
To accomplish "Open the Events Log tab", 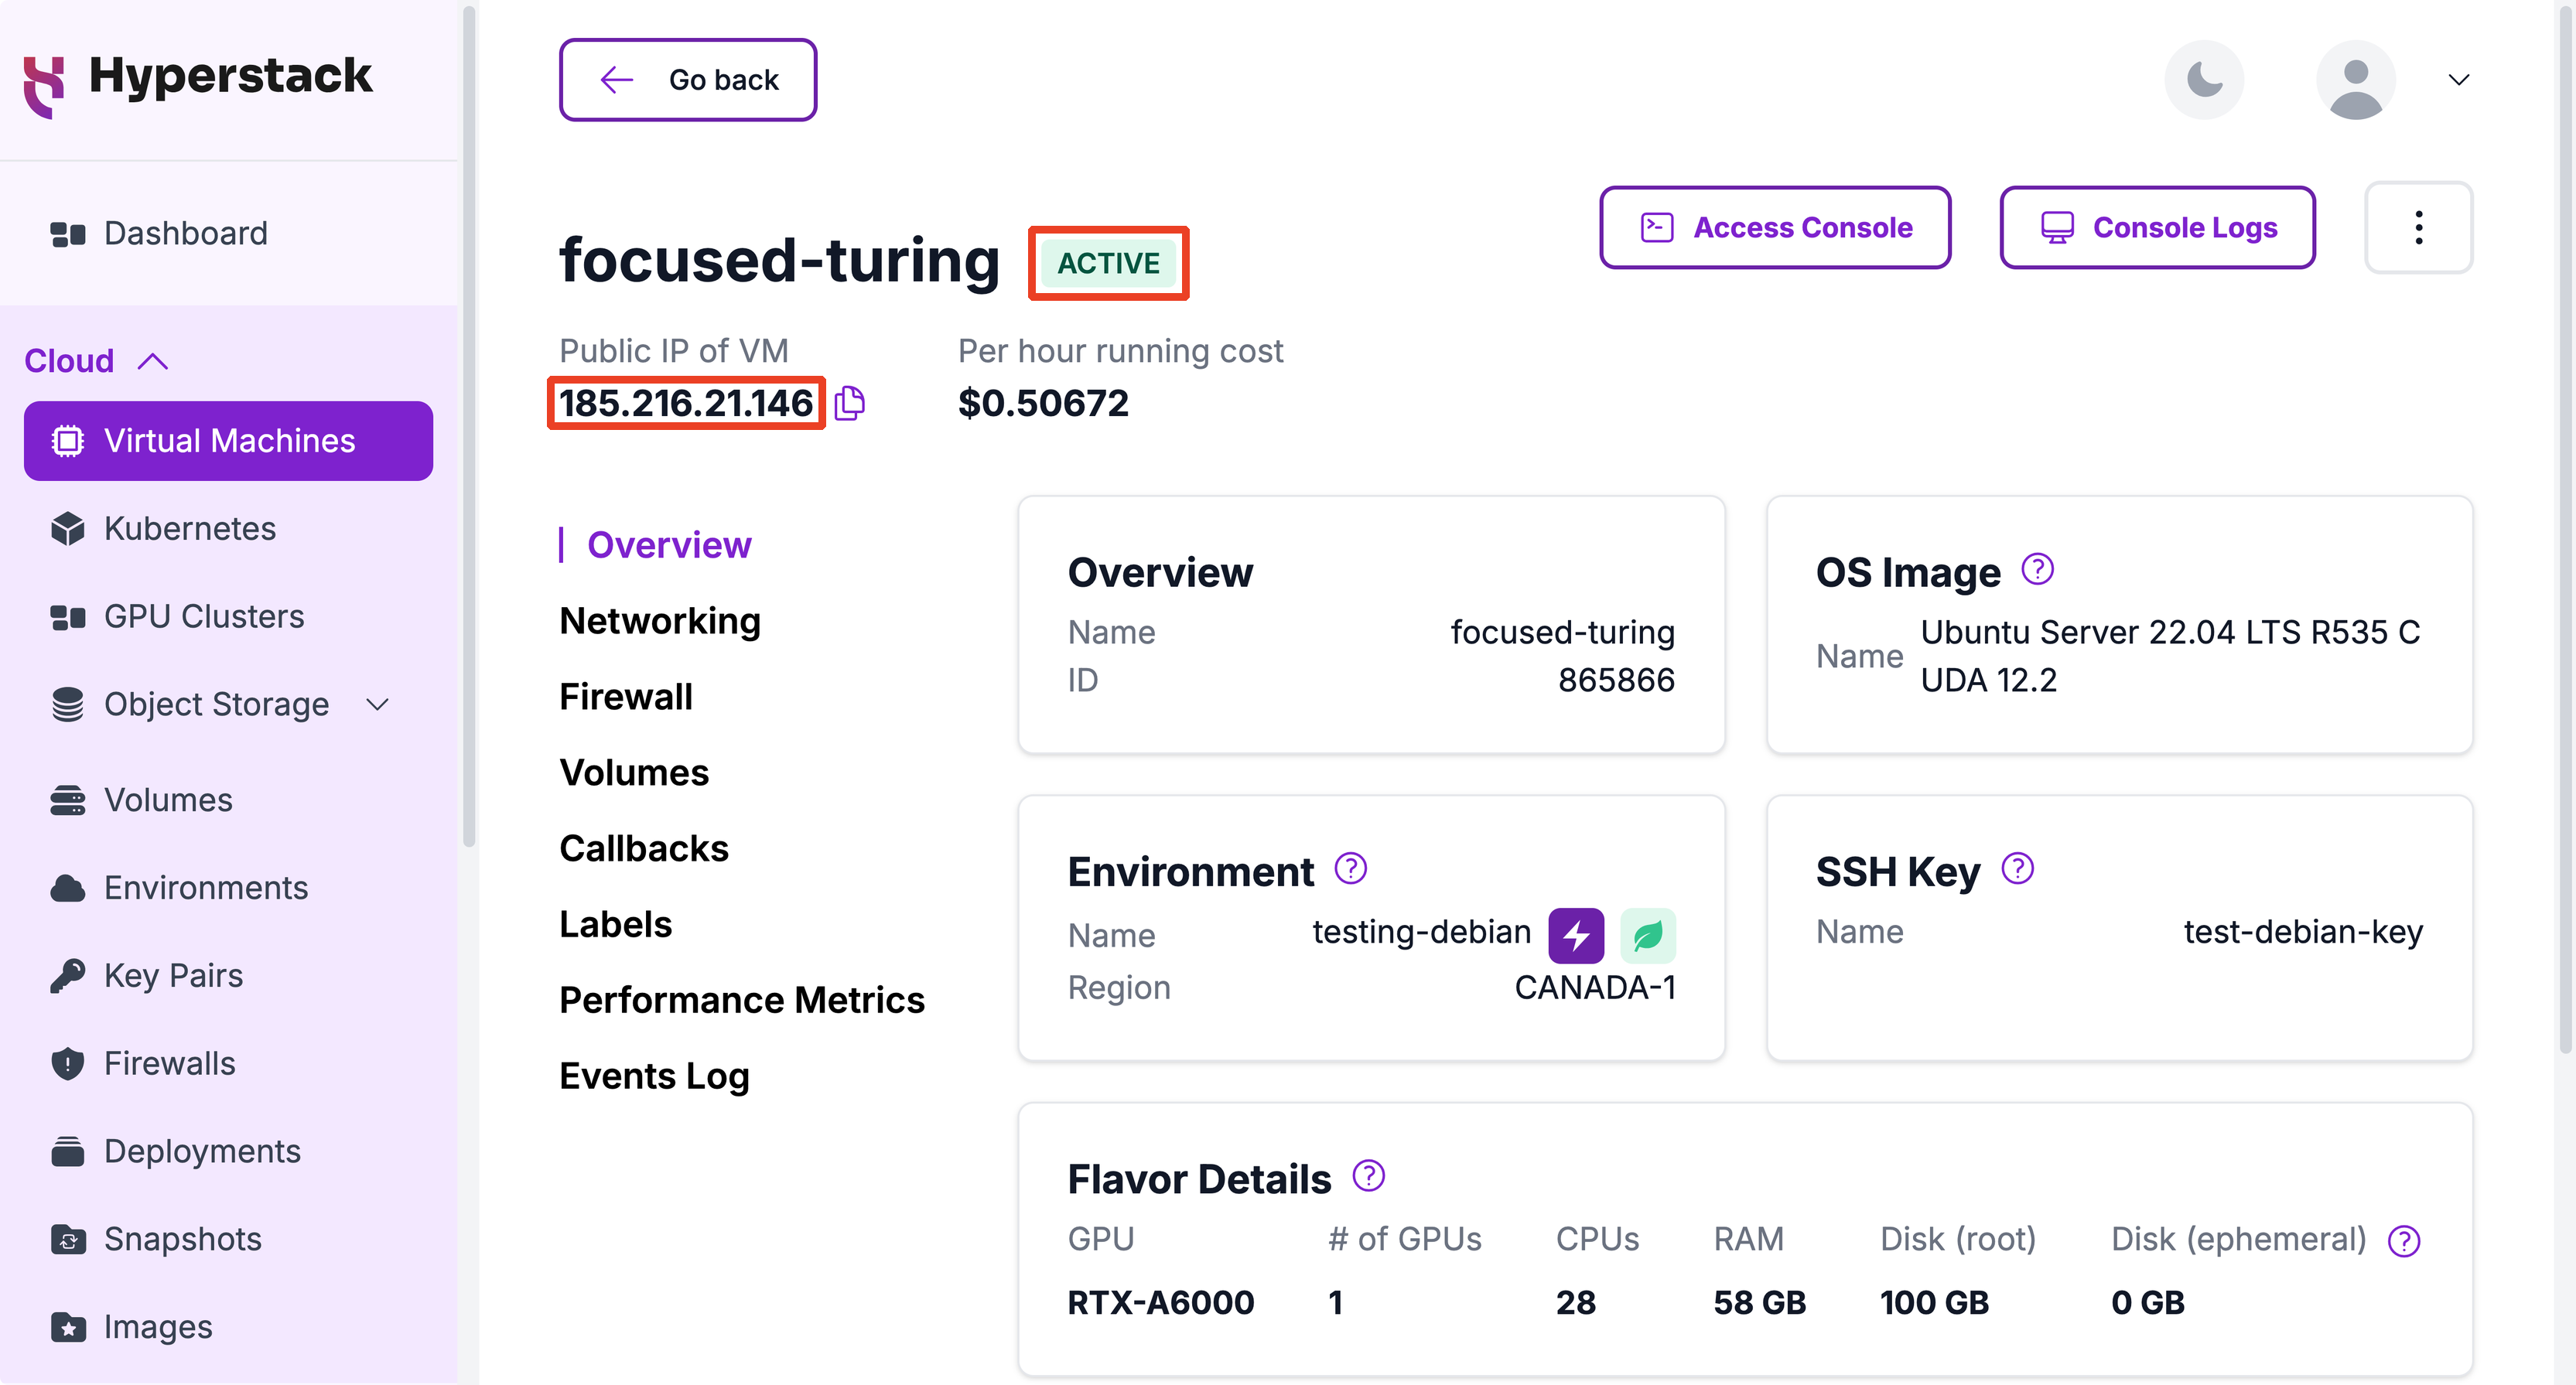I will (654, 1078).
